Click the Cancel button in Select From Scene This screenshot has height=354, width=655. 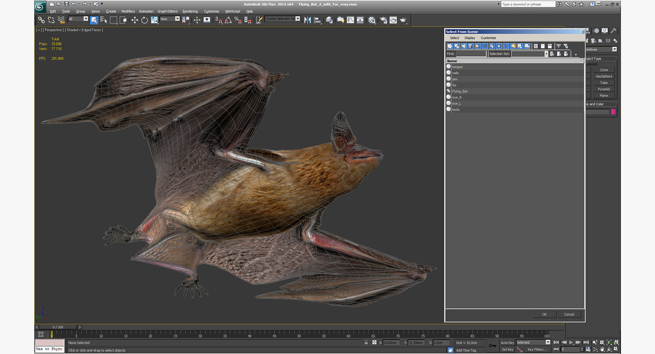569,314
